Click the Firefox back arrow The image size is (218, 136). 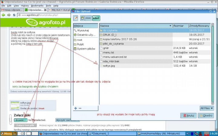coord(4,15)
